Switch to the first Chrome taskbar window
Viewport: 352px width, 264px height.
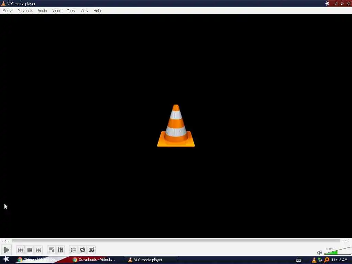point(38,260)
